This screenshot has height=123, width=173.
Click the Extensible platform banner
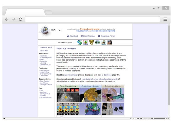coord(113,86)
